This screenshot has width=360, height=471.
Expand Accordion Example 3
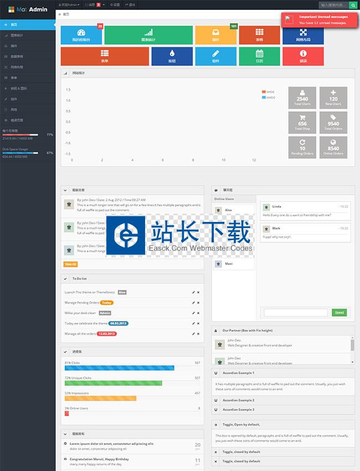point(238,410)
